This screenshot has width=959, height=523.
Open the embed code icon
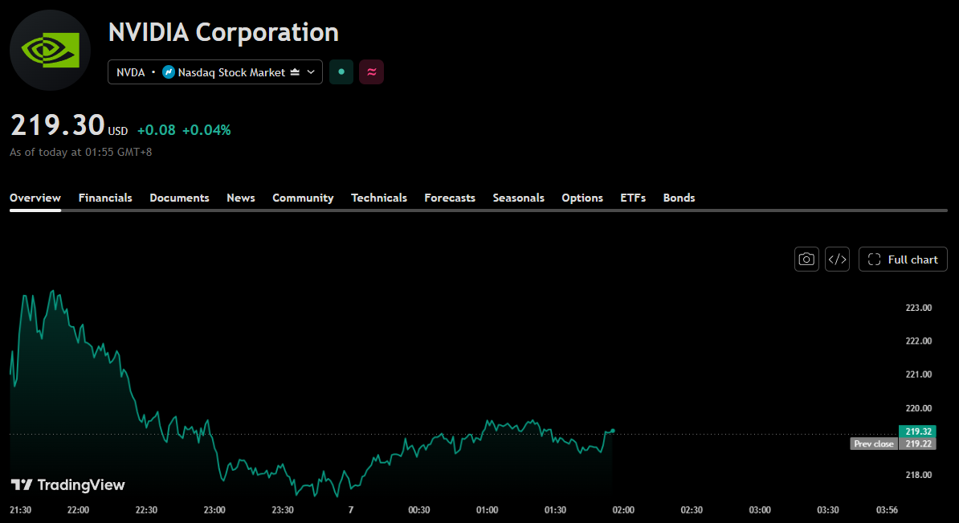point(837,259)
